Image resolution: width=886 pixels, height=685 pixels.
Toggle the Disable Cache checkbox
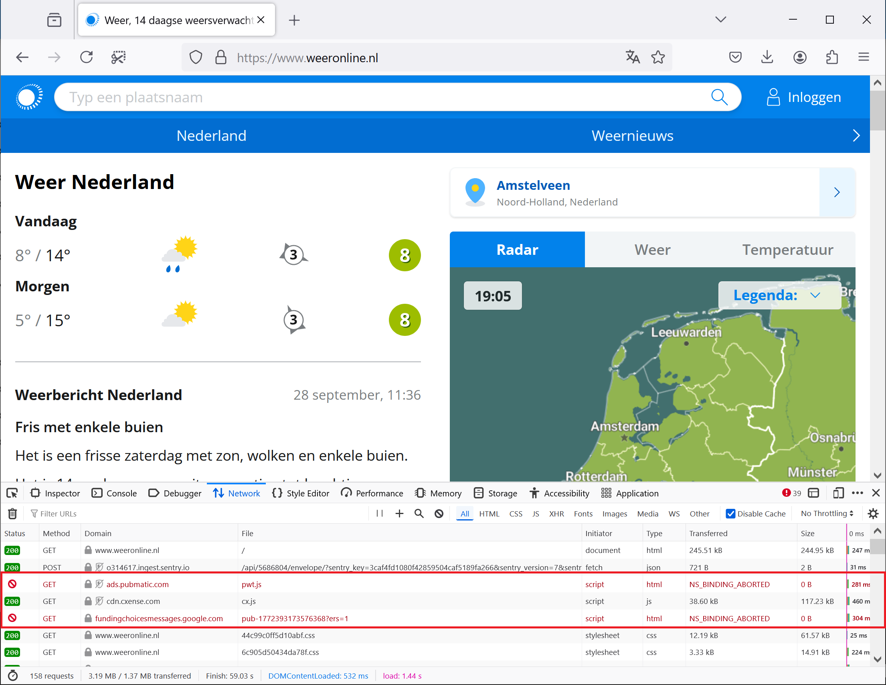point(730,514)
